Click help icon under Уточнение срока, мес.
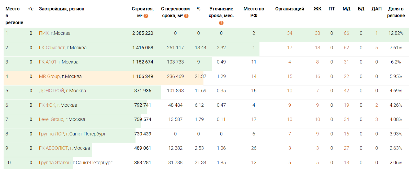 [221, 23]
